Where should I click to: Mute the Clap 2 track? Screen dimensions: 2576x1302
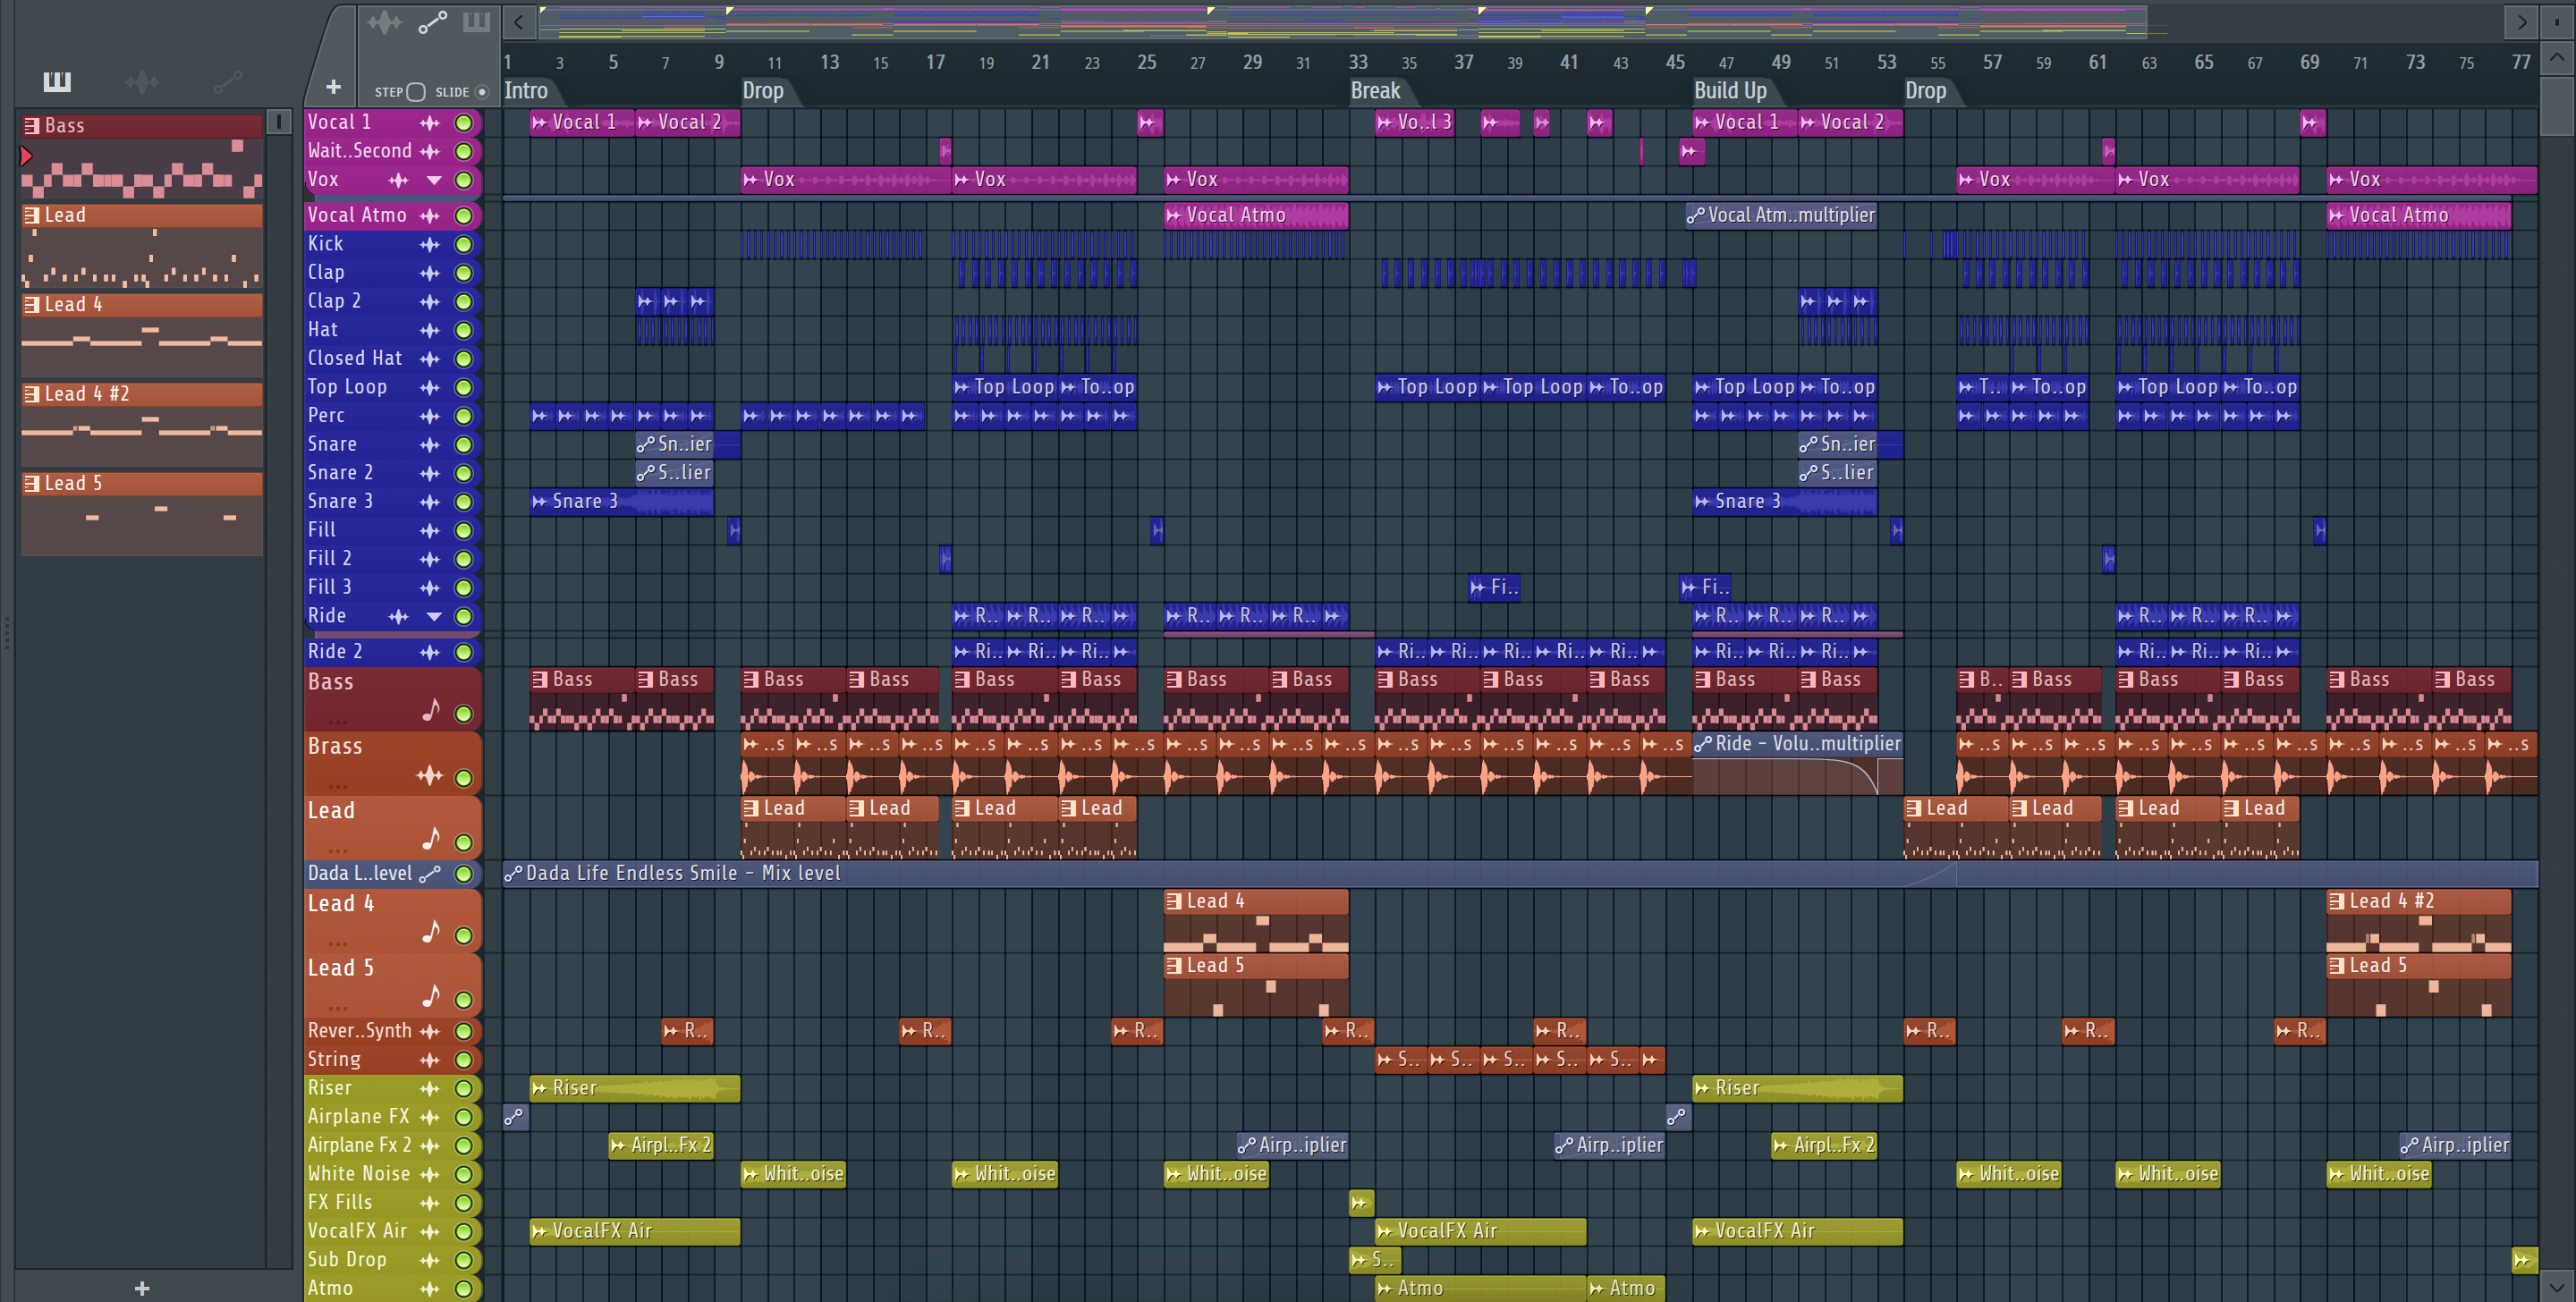pos(464,302)
